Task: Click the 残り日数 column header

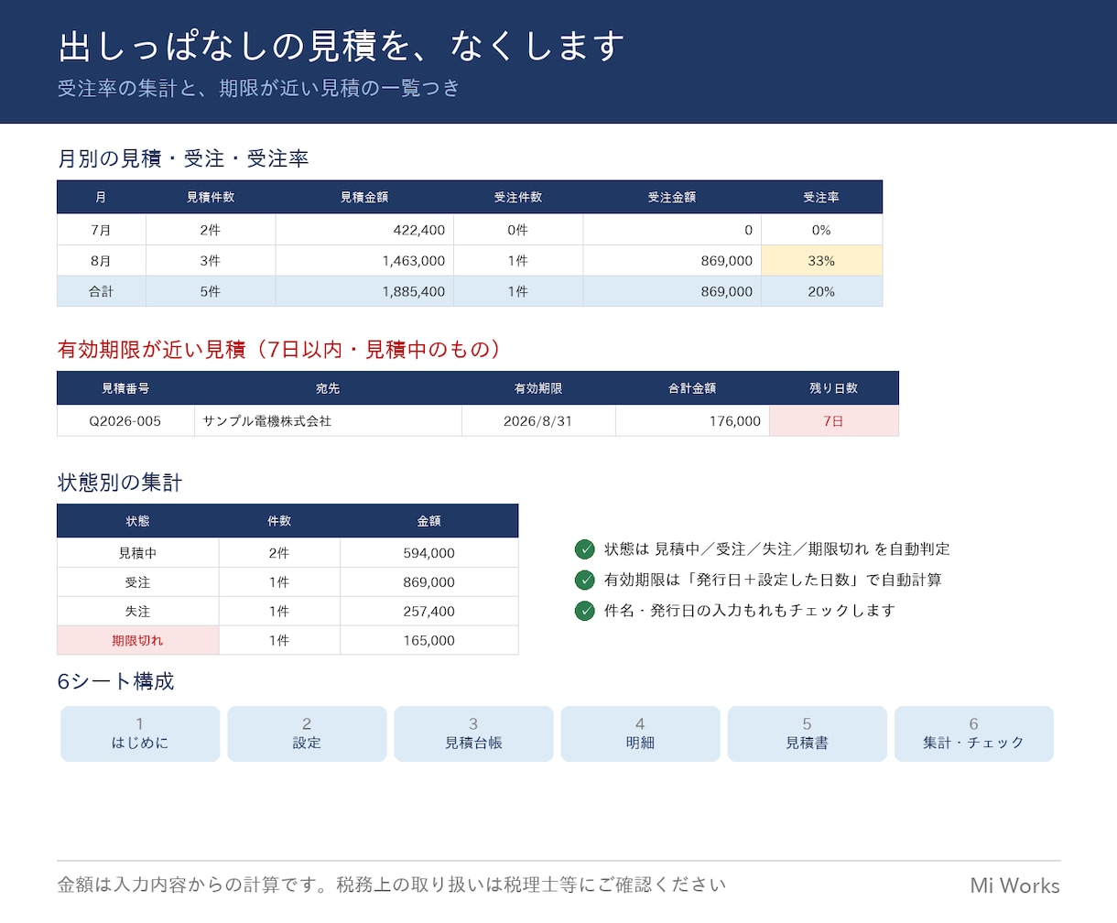Action: (x=834, y=388)
